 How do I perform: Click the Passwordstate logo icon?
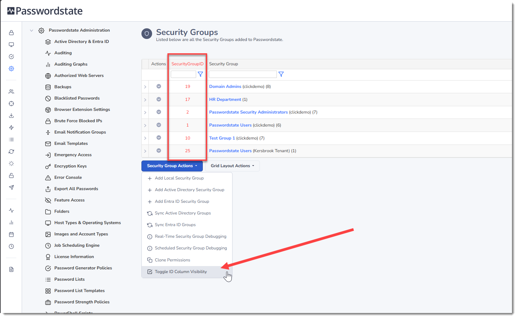[x=11, y=11]
